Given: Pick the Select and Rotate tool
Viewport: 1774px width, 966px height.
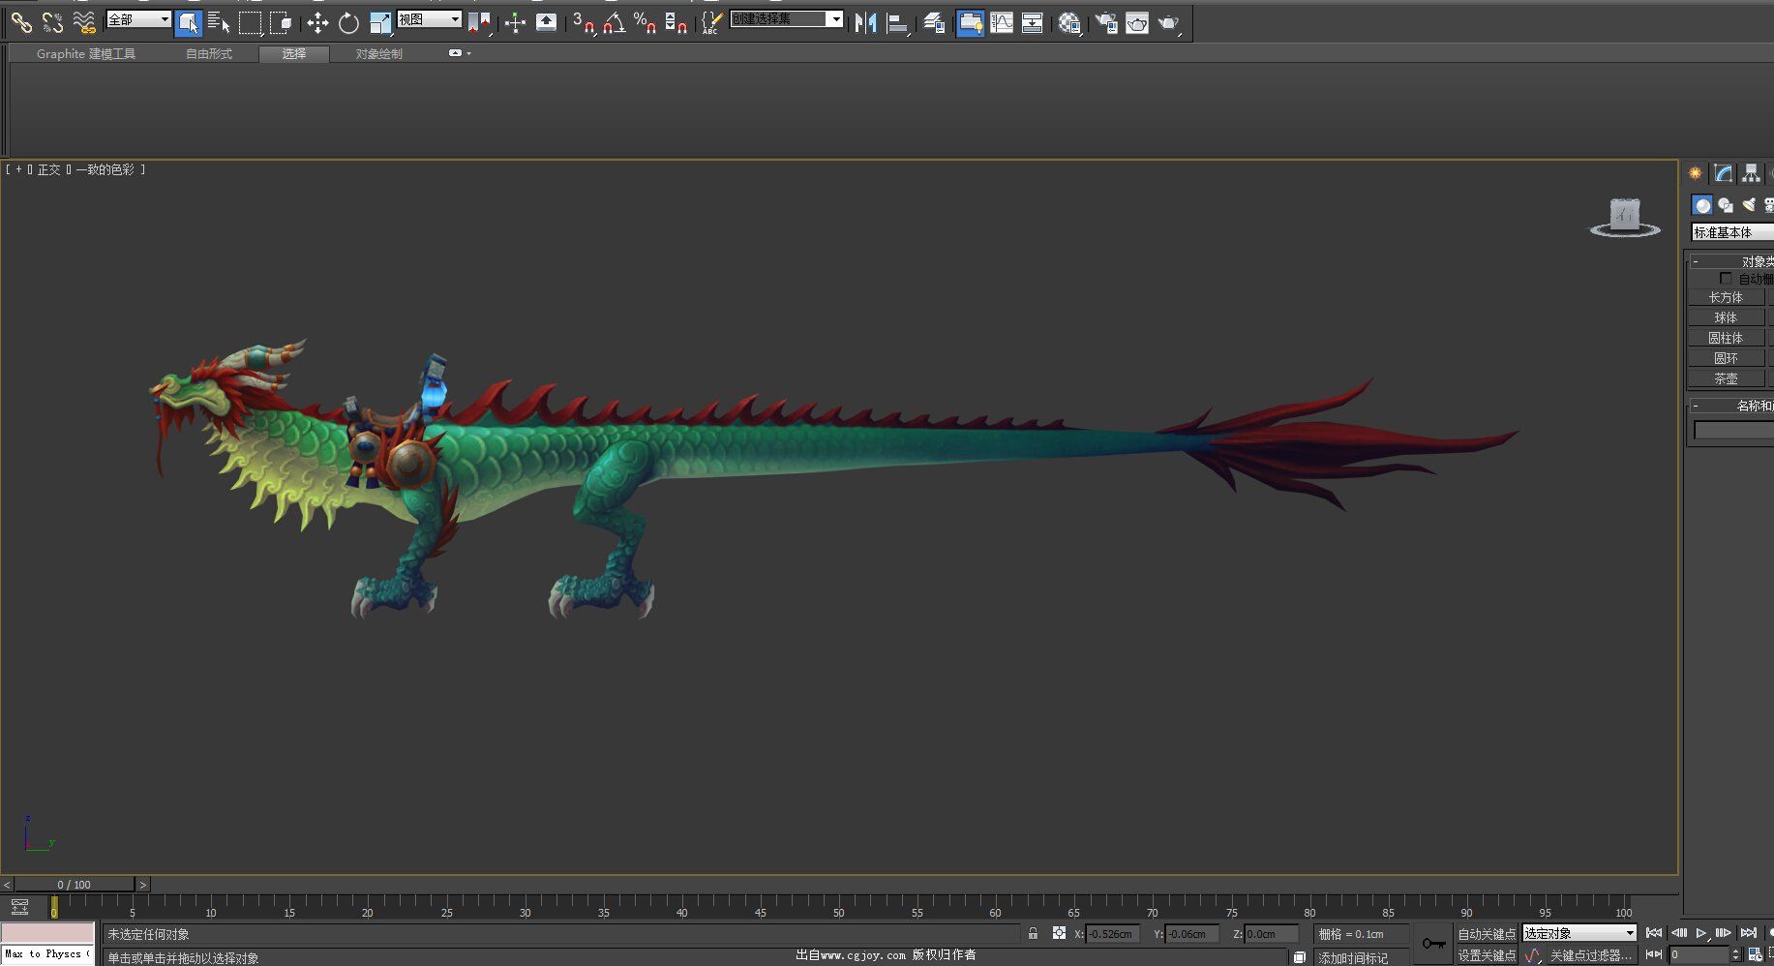Looking at the screenshot, I should [348, 22].
